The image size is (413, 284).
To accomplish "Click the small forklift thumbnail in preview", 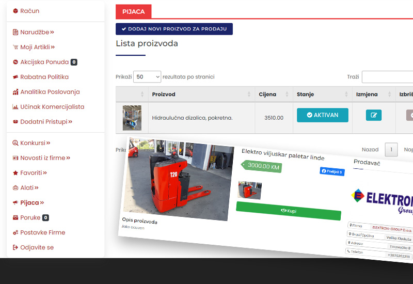I will click(250, 190).
